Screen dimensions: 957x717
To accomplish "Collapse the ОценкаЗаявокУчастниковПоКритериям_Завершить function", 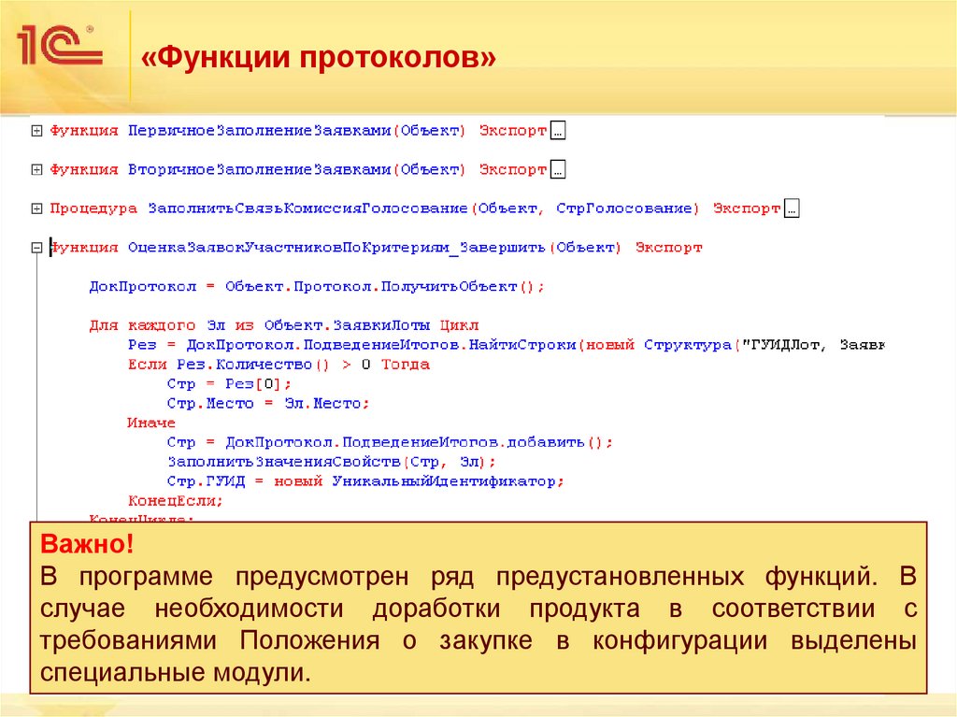I will click(x=36, y=247).
